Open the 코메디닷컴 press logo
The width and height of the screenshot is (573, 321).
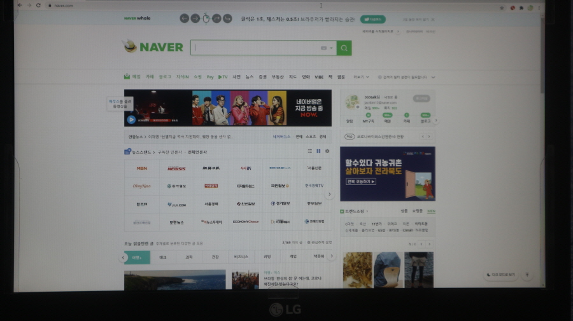315,221
